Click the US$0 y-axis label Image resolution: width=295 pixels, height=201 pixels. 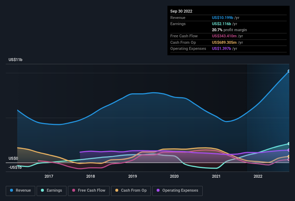coord(13,158)
